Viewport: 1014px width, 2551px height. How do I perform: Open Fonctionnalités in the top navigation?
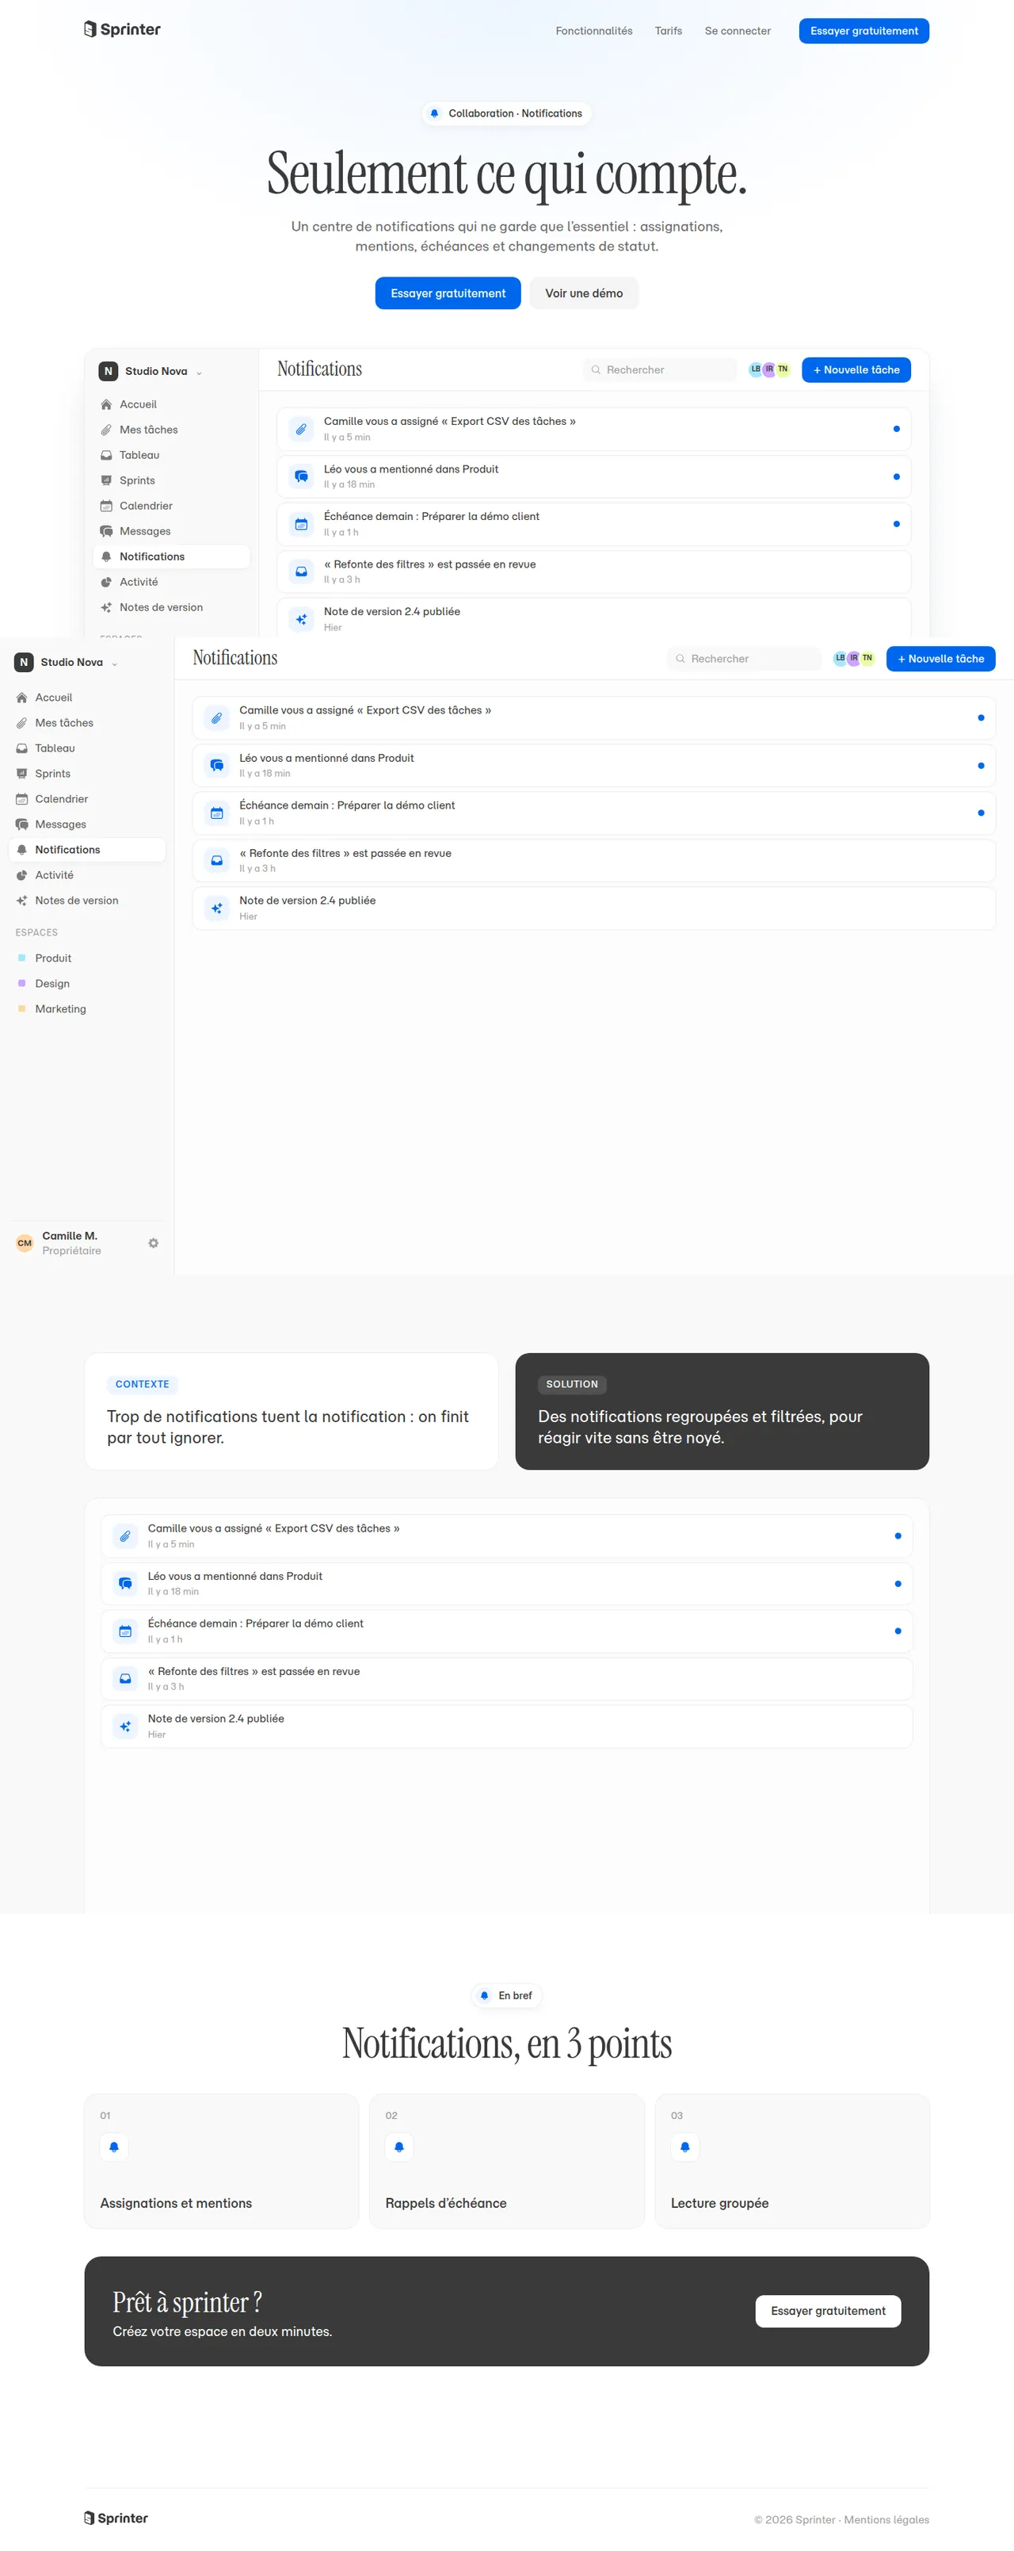click(593, 31)
